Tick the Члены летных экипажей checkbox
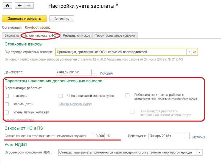221x164 pixels. pos(6,112)
